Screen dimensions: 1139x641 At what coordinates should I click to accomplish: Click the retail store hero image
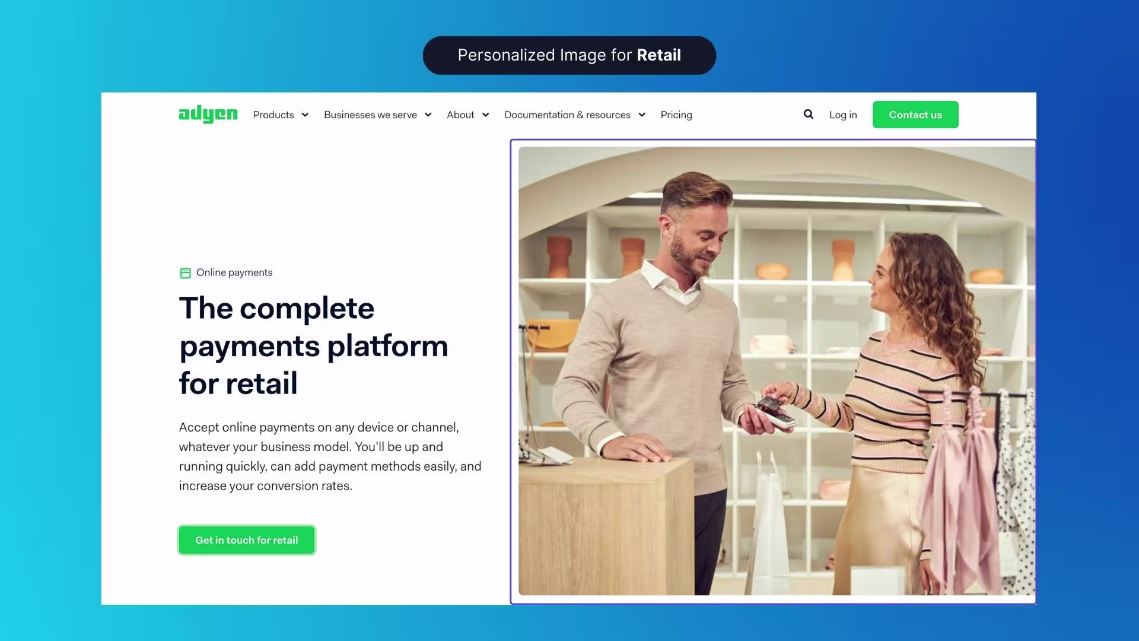point(777,371)
